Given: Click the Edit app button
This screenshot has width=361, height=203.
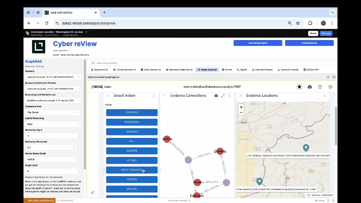Looking at the screenshot, I should [326, 33].
